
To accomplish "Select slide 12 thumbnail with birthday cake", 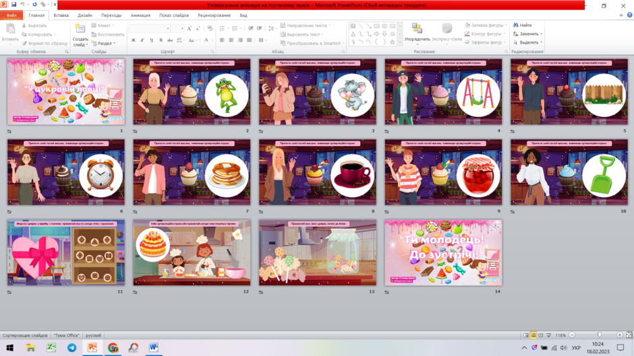I will coord(192,252).
